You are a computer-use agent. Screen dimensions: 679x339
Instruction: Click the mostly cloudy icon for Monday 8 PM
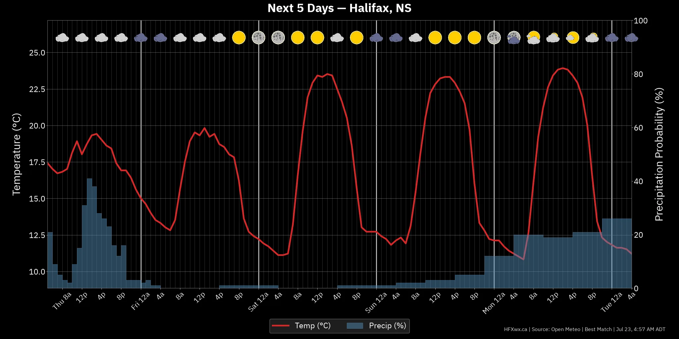pyautogui.click(x=592, y=38)
